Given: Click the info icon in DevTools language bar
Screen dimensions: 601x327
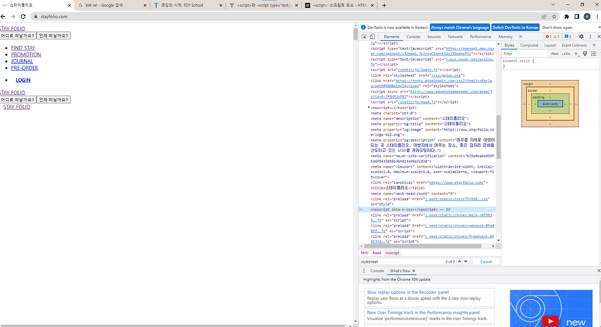Looking at the screenshot, I should point(363,27).
